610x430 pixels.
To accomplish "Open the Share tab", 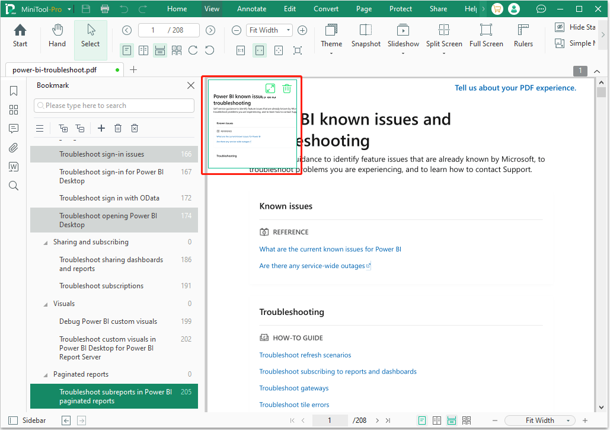I will point(439,8).
